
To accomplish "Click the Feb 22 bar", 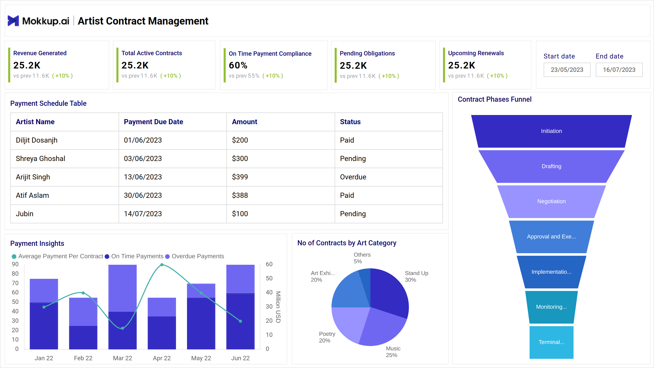I will pos(83,324).
